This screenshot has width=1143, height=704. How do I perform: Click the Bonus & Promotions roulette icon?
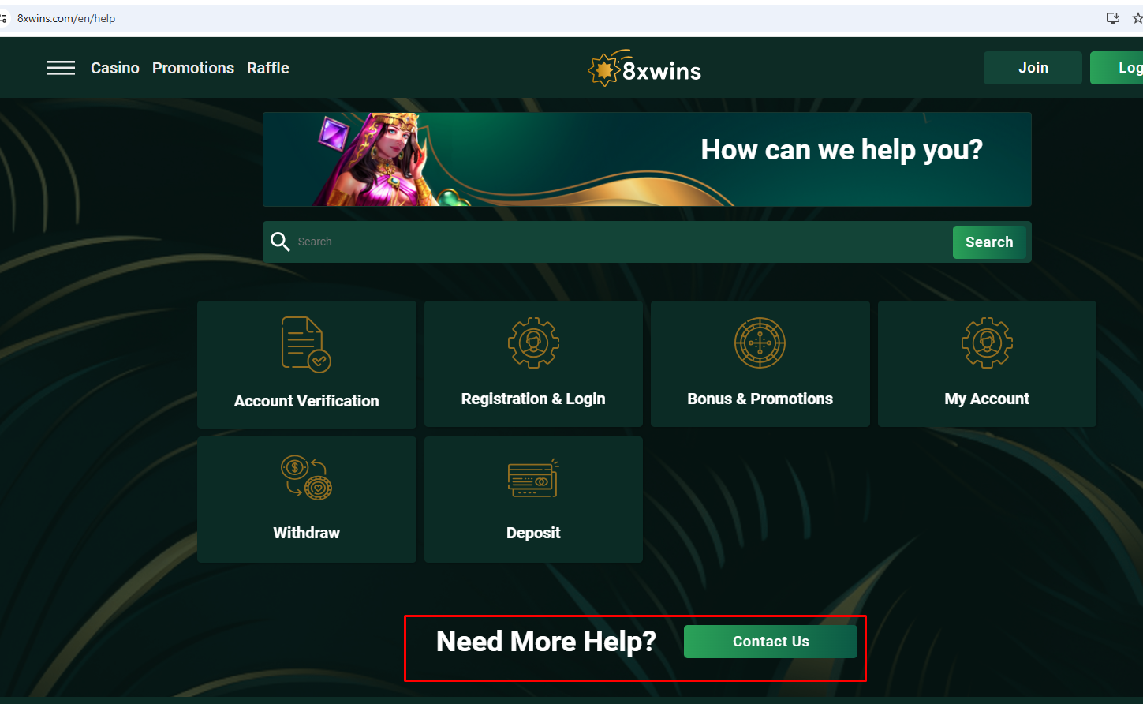coord(760,343)
